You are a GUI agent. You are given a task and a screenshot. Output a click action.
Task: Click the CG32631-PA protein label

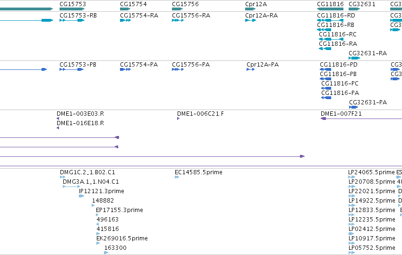coord(368,102)
